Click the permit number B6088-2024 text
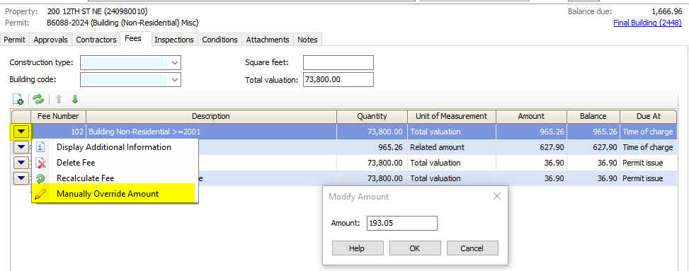Image resolution: width=689 pixels, height=271 pixels. click(x=67, y=23)
